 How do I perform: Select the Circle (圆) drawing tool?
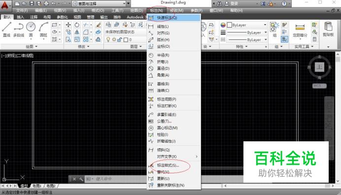point(31,29)
